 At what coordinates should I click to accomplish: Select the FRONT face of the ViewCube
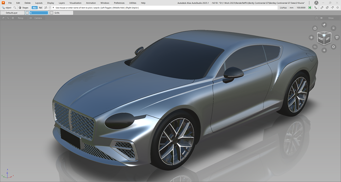[320, 39]
